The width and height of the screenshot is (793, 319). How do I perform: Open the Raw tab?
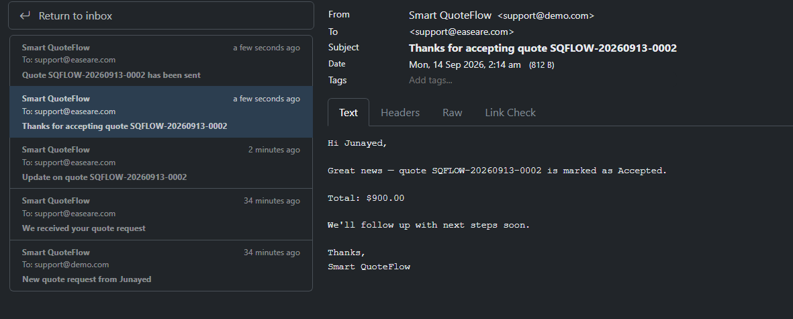pyautogui.click(x=452, y=112)
